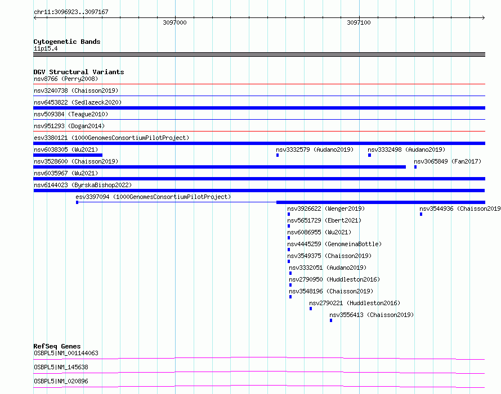The image size is (501, 394).
Task: Open variant nsv3240738 (Chaisson2019)
Action: click(76, 90)
